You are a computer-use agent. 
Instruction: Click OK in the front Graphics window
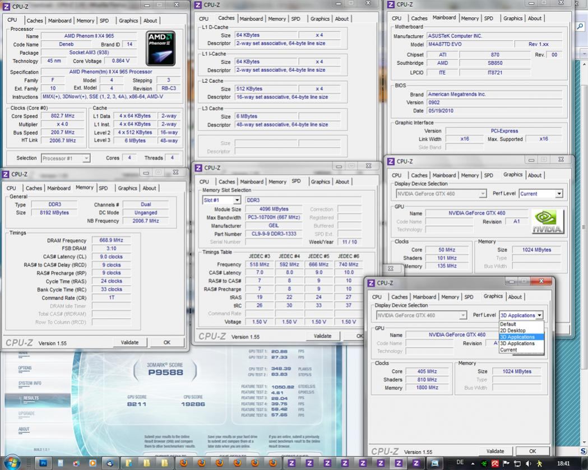pyautogui.click(x=533, y=452)
